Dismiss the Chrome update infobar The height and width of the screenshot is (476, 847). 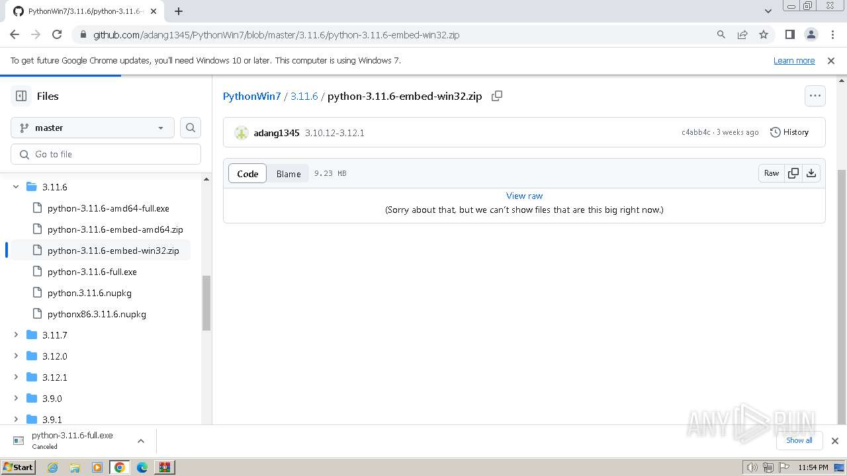click(831, 60)
